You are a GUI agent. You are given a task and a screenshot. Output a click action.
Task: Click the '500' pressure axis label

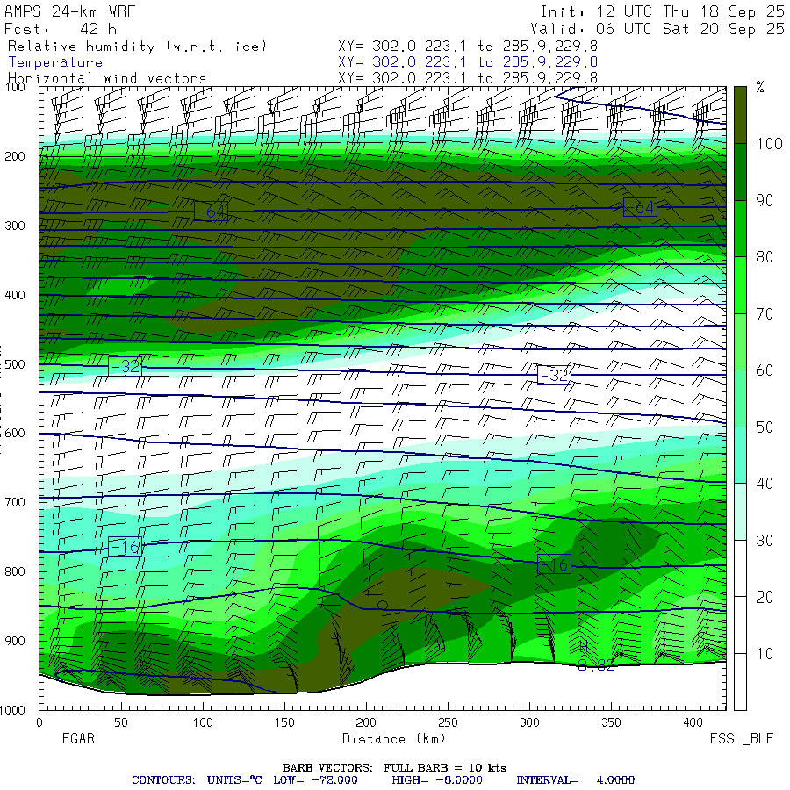point(15,364)
